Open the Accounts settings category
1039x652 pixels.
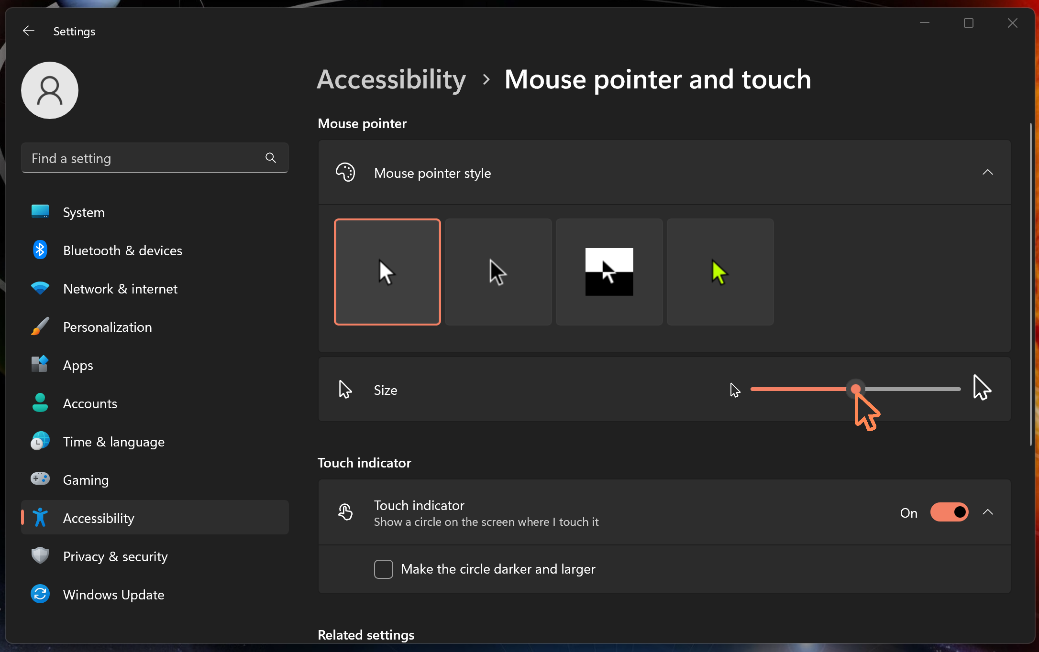90,403
